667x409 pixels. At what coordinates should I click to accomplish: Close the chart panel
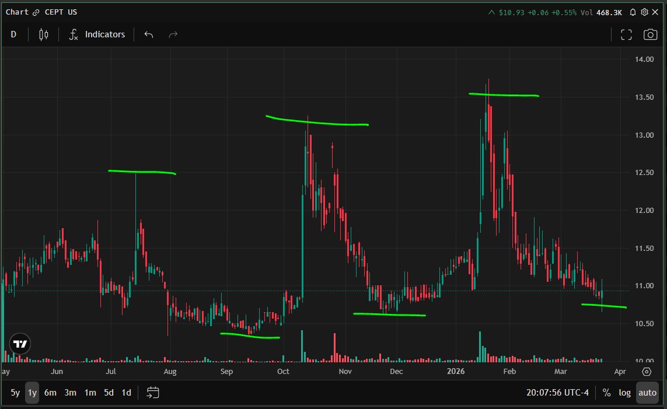pos(655,12)
